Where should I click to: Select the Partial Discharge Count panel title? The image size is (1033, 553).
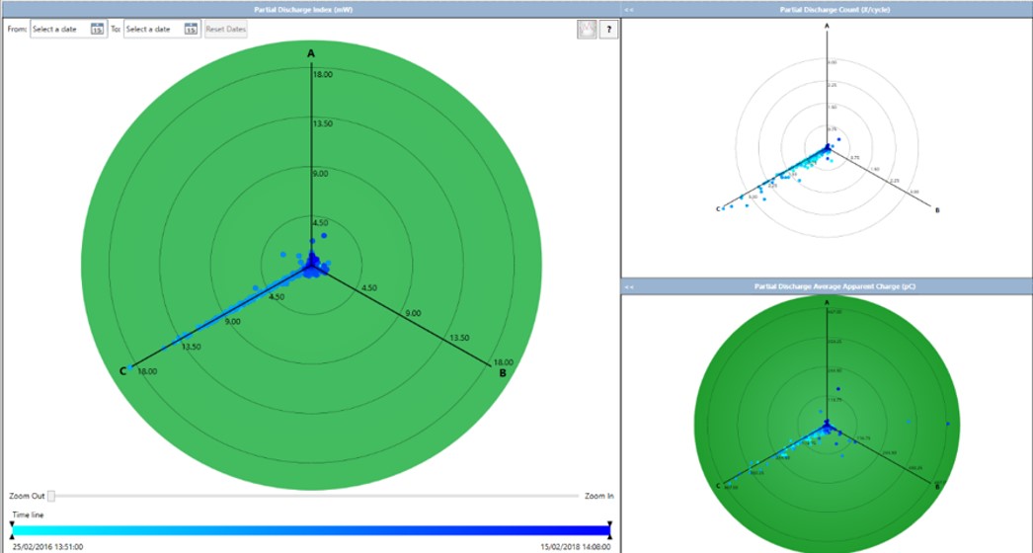[x=828, y=9]
